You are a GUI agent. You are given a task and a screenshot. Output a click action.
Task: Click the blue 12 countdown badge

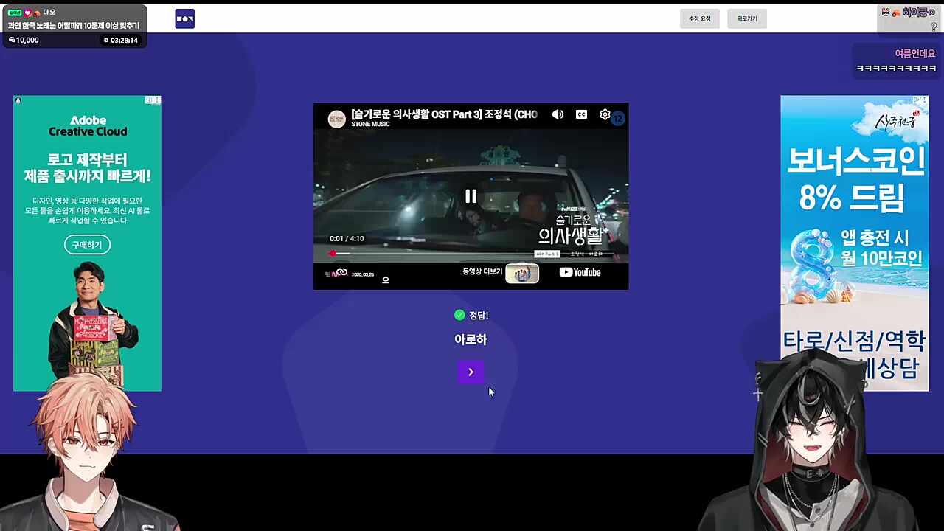pyautogui.click(x=617, y=118)
